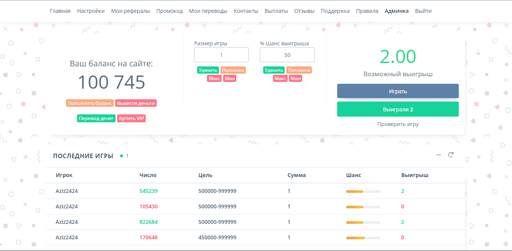Click the refresh icon in Последние игры panel
This screenshot has height=251, width=512.
click(x=450, y=155)
